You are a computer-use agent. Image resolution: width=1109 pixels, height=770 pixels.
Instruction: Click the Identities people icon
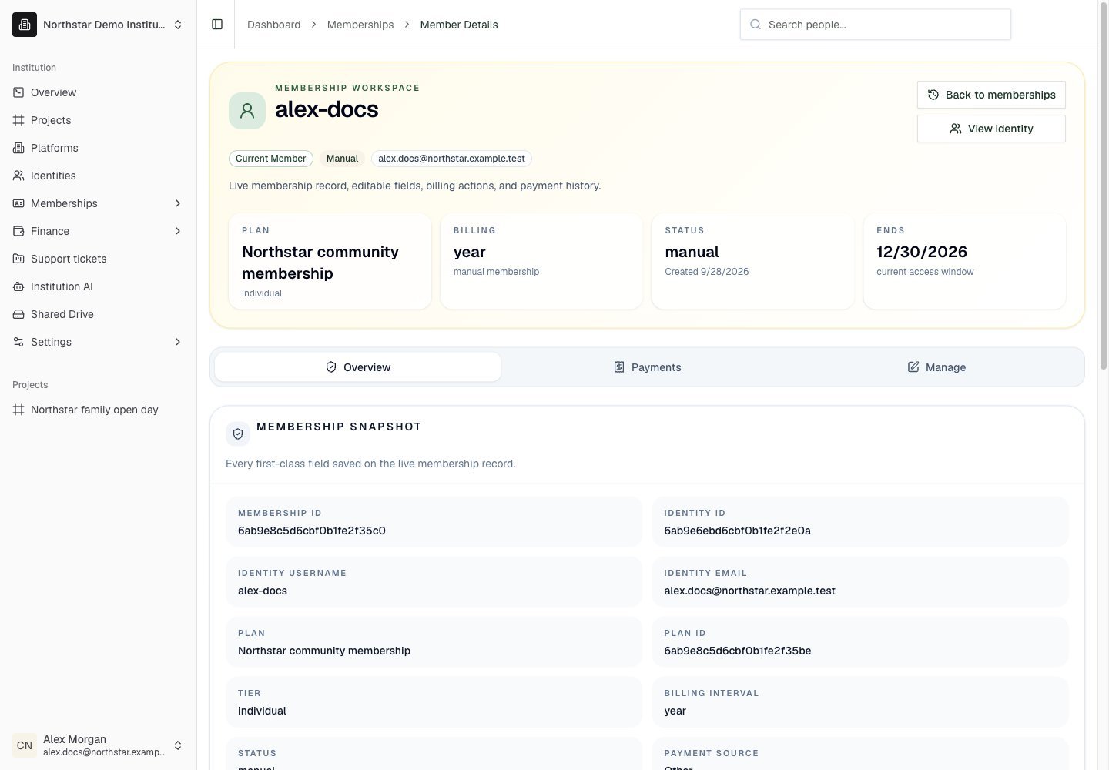(18, 176)
